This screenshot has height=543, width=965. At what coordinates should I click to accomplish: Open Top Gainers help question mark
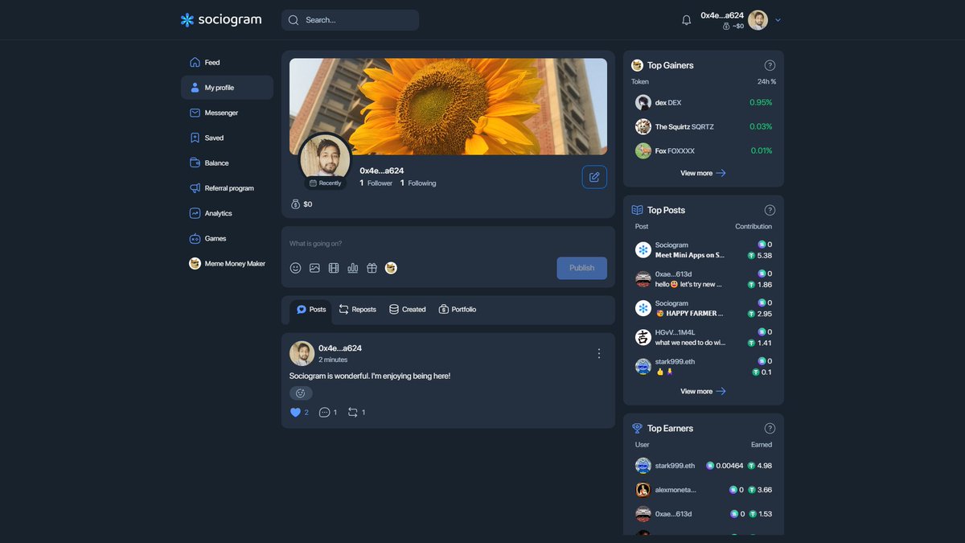coord(770,65)
